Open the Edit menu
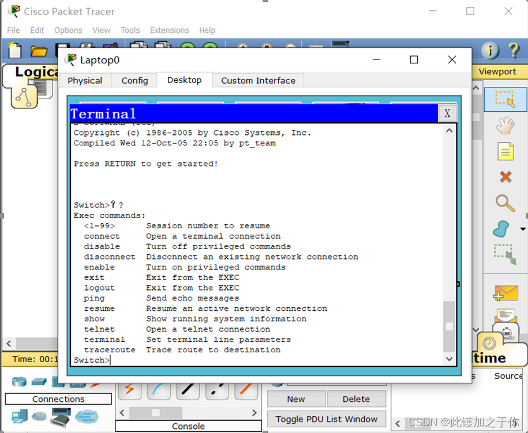This screenshot has width=528, height=433. click(37, 31)
